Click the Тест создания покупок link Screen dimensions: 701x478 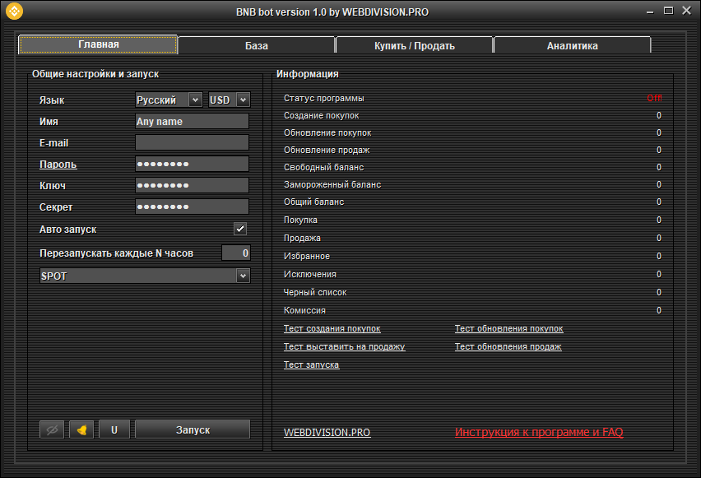332,329
